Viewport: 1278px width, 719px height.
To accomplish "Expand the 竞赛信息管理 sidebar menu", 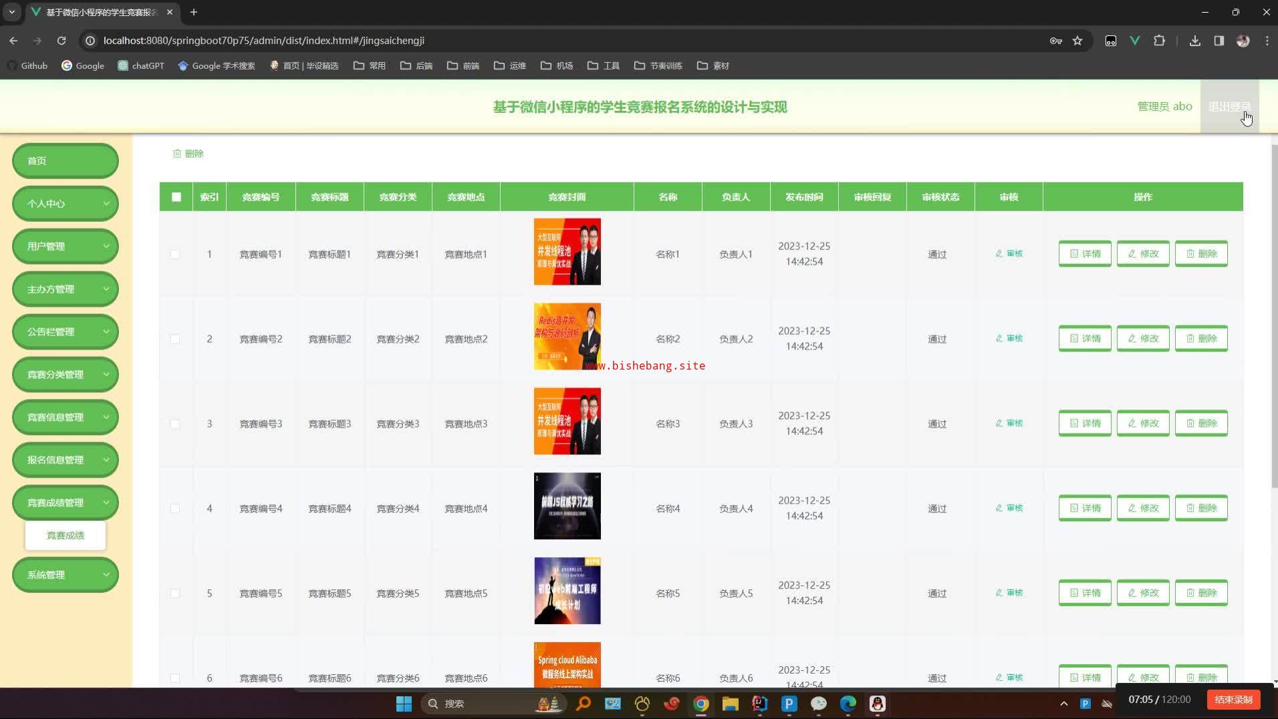I will (66, 418).
